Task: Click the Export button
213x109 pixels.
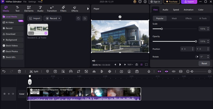Action: point(189,2)
